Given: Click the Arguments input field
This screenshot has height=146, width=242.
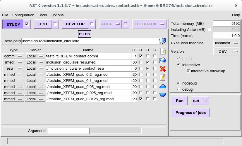Looking at the screenshot, I should tap(68, 131).
